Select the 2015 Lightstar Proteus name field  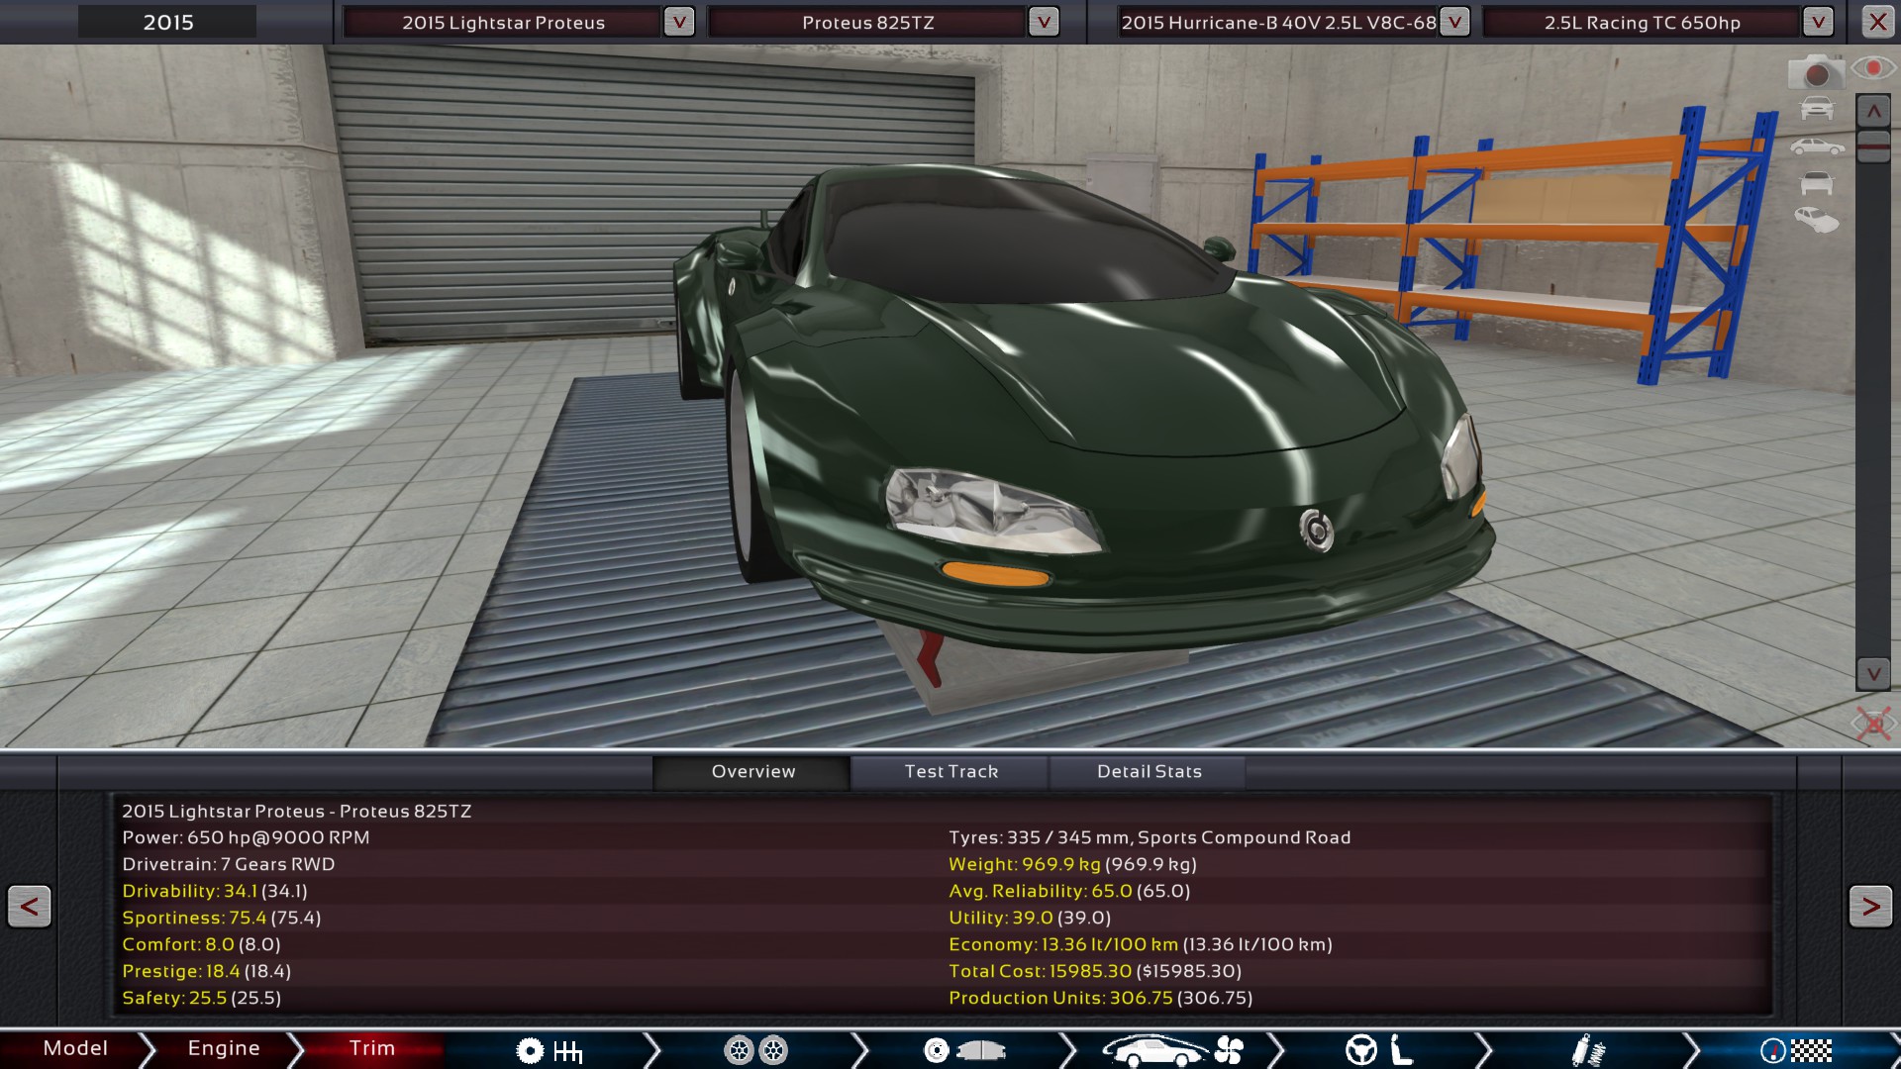[x=503, y=22]
